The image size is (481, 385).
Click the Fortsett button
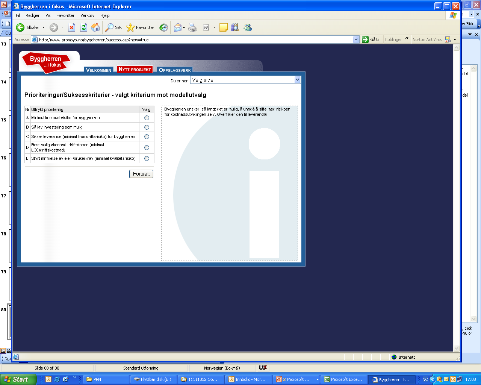[141, 174]
